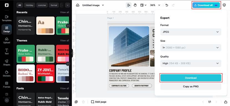Select the COMPANY PROFILE heading text
The height and width of the screenshot is (106, 230).
120,71
